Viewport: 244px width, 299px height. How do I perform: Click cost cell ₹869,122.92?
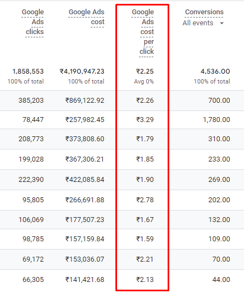point(85,101)
